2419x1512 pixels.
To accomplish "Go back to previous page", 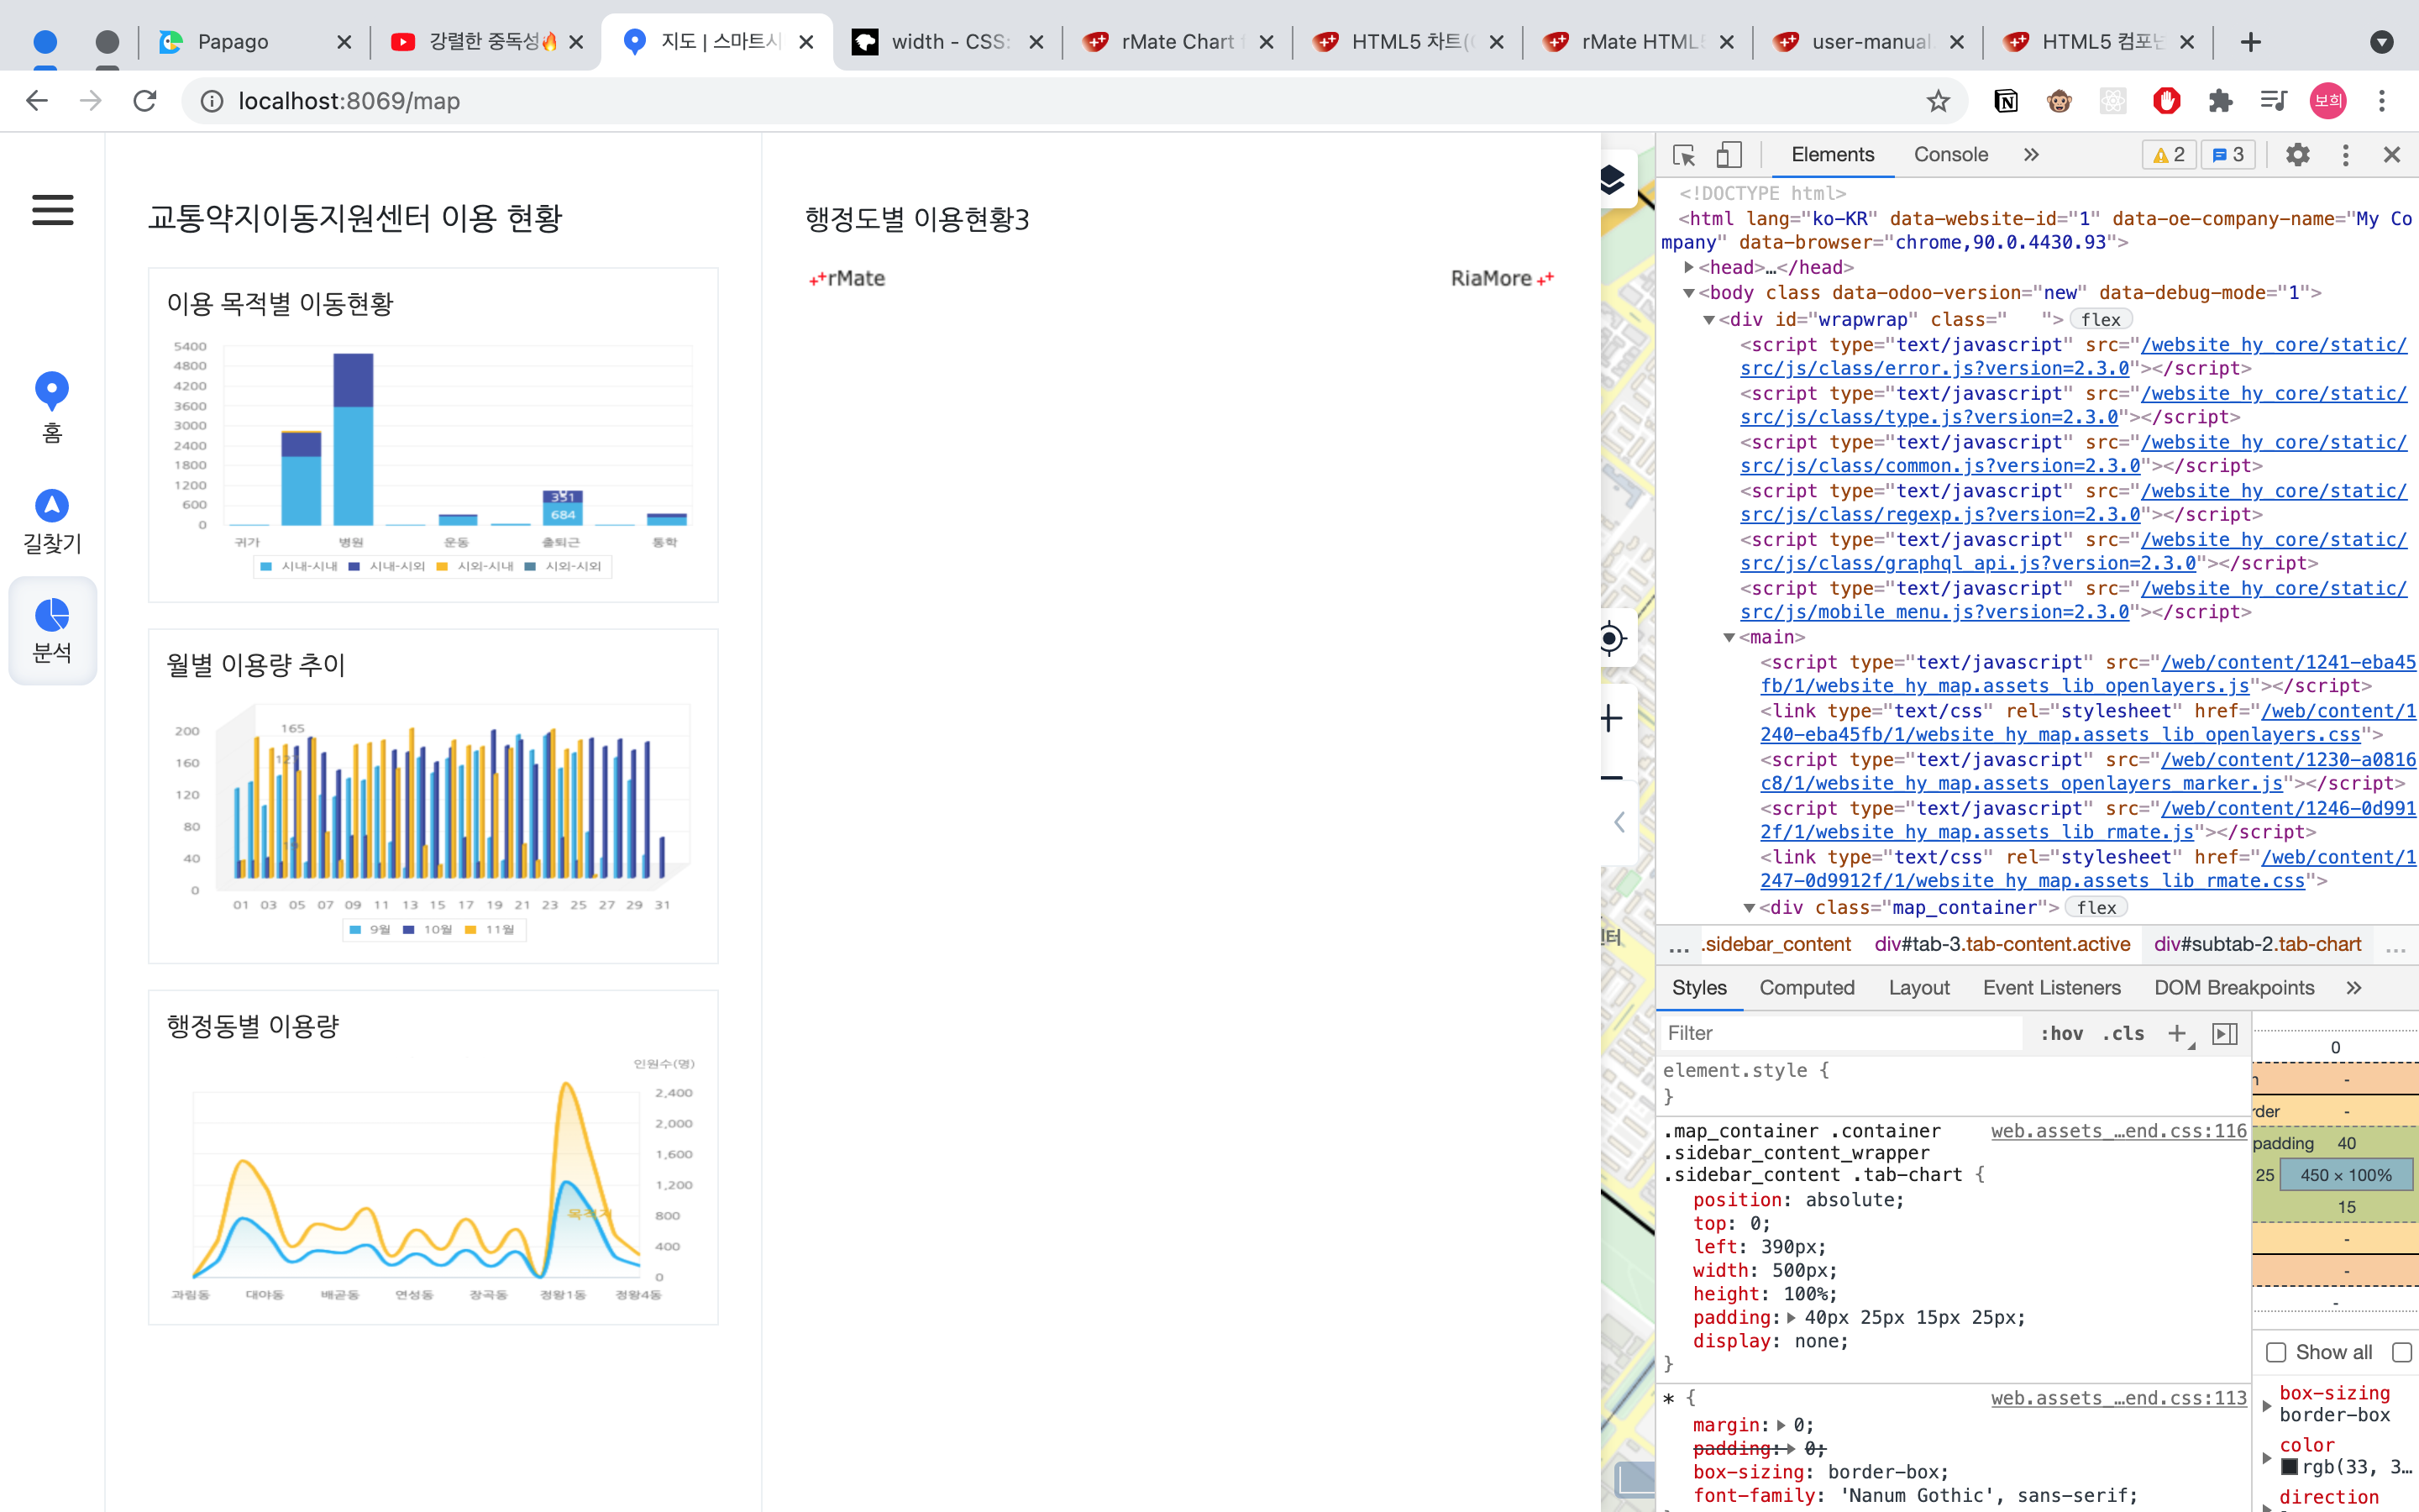I will 37,101.
